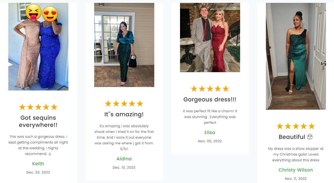Click the star rating above "Beautiful"
This screenshot has height=183, width=334.
(296, 126)
